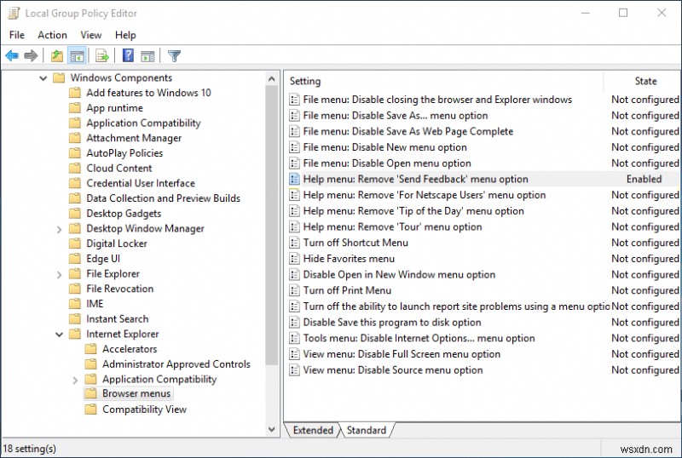Select the Desktop Gadgets tree folder
Viewport: 682px width, 458px height.
pos(124,214)
